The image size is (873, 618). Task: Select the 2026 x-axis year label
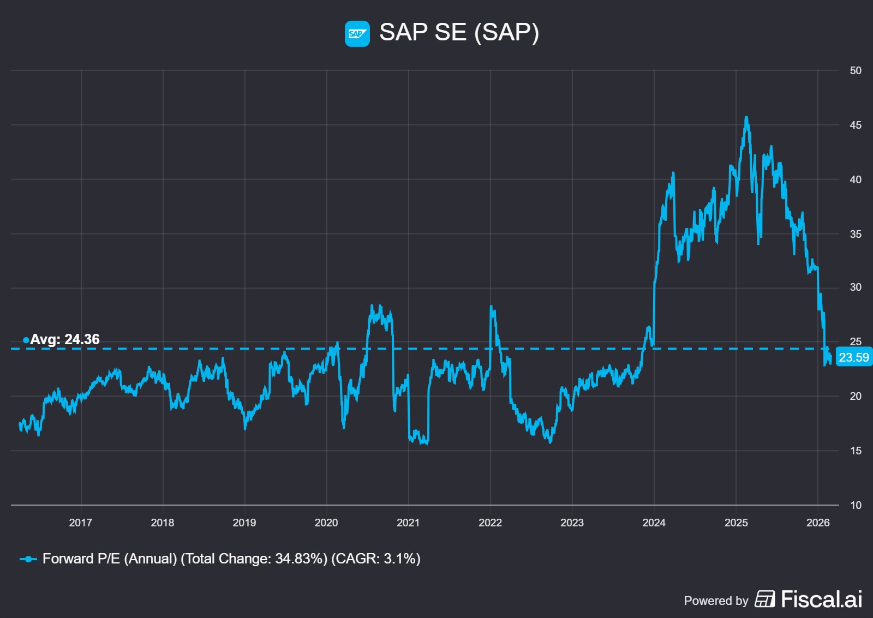[817, 523]
